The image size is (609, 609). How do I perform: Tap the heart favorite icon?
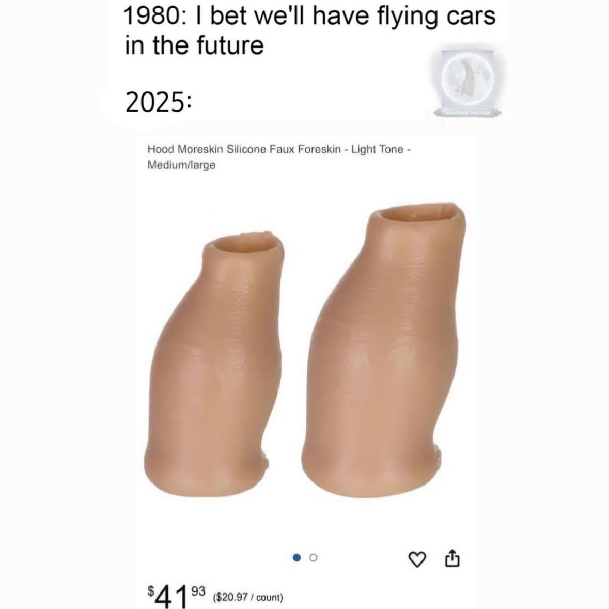click(x=418, y=559)
